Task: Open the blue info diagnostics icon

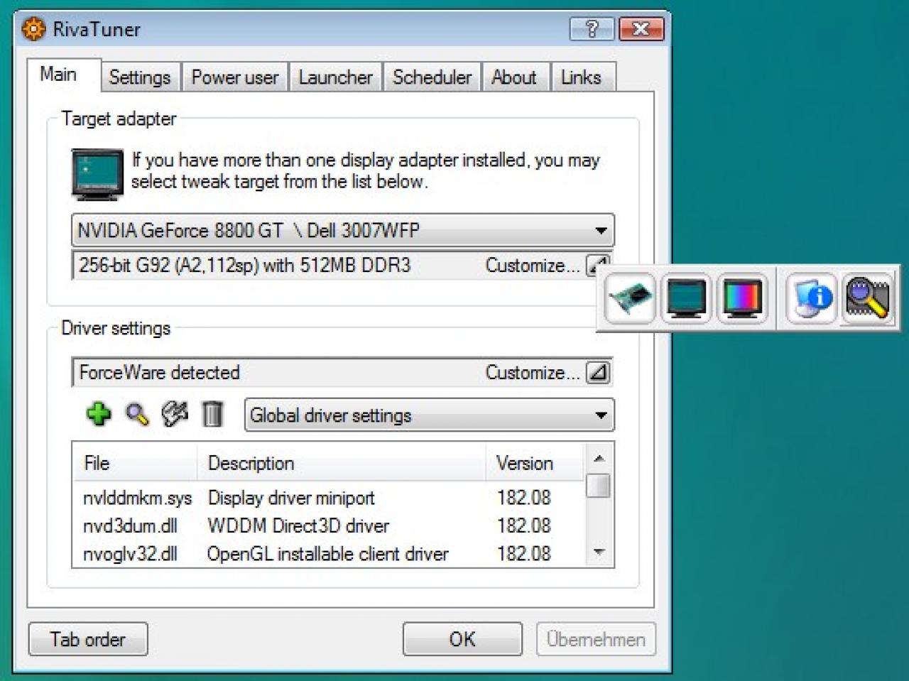Action: [810, 298]
